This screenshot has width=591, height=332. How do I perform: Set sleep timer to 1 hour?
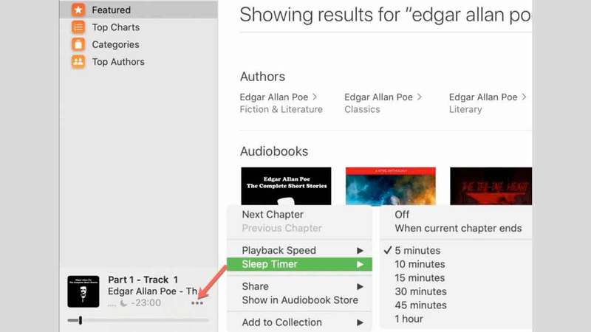pyautogui.click(x=409, y=319)
